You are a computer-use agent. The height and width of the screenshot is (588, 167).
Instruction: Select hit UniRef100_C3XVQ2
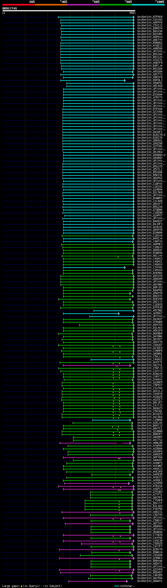pos(150,267)
